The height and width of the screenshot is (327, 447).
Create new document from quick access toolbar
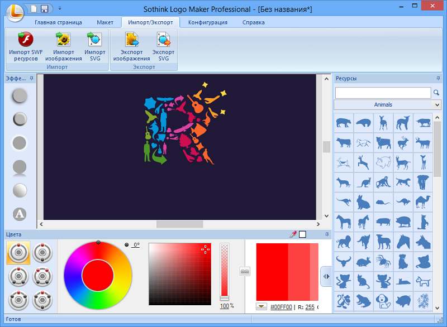(34, 9)
